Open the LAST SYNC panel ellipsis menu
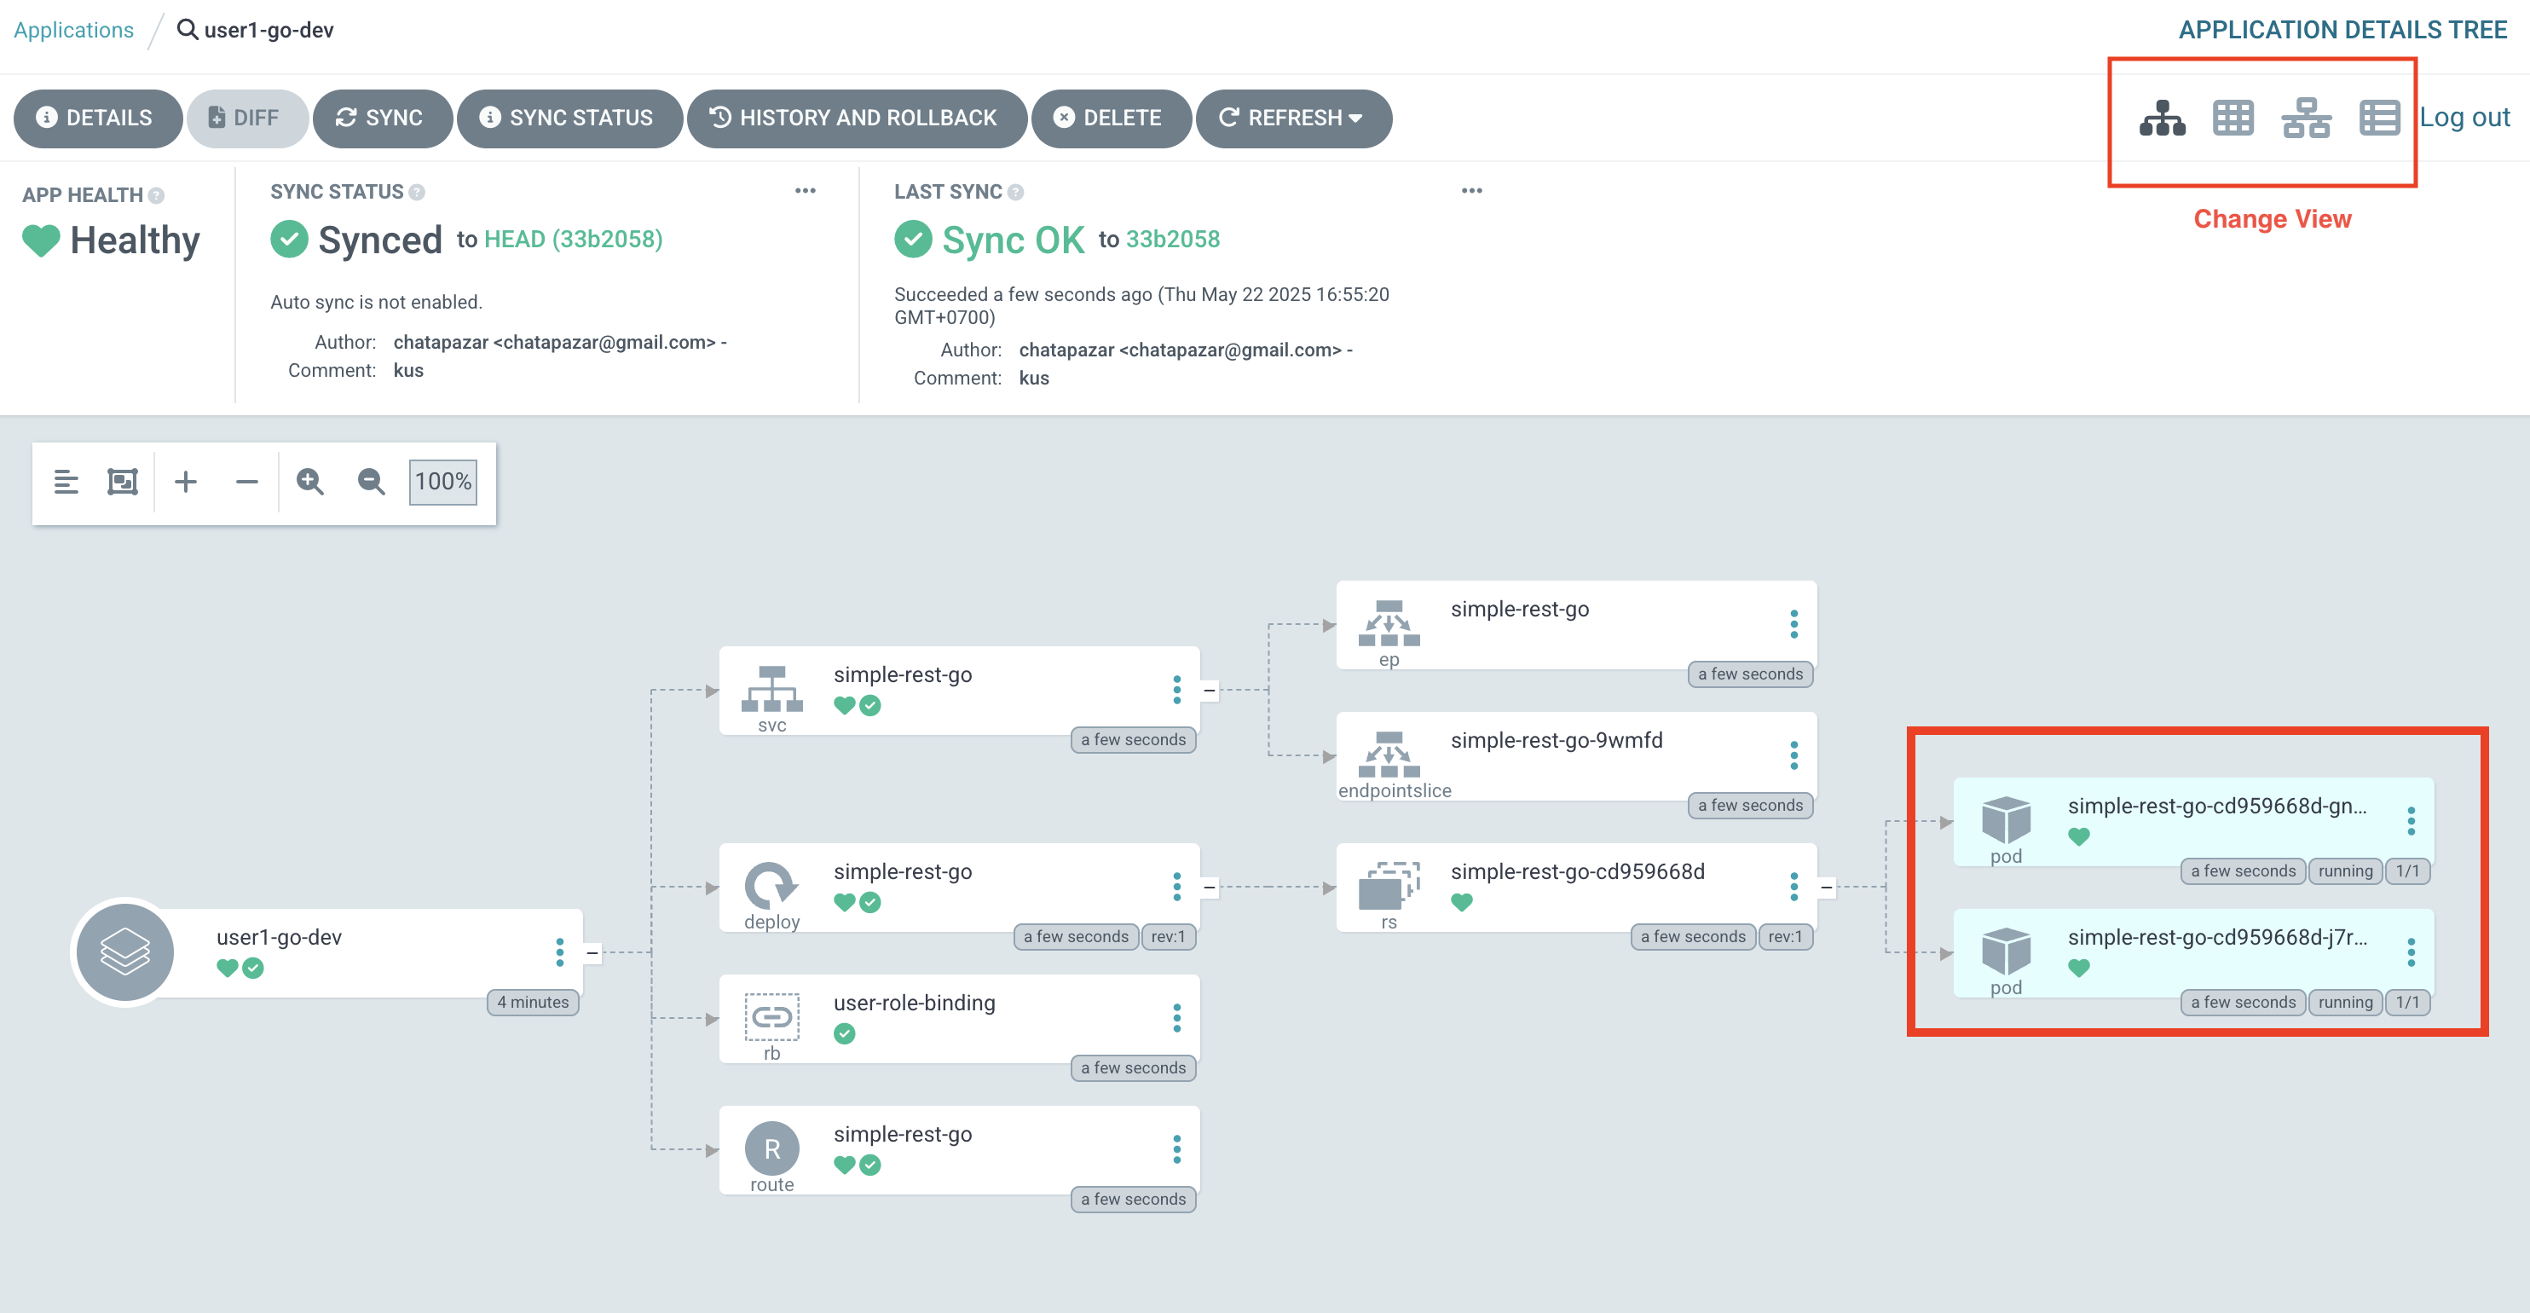The width and height of the screenshot is (2530, 1313). tap(1471, 190)
